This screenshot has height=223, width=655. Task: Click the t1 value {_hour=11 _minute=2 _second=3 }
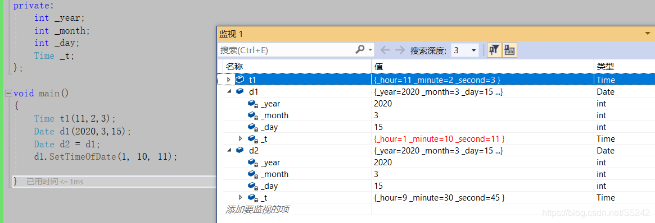click(437, 80)
